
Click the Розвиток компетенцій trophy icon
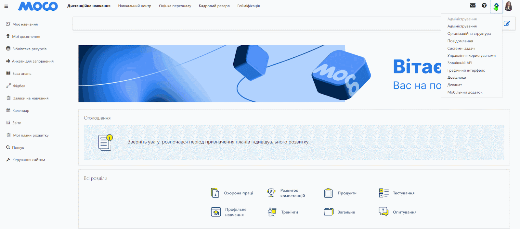click(271, 193)
